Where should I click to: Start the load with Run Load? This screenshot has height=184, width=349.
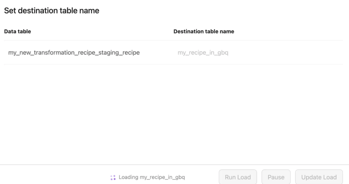(x=238, y=177)
